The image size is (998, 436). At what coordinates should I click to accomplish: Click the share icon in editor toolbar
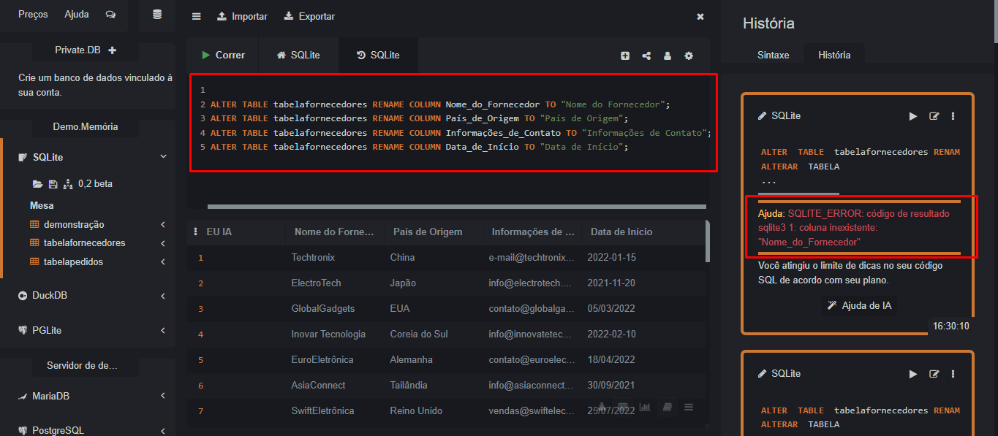click(x=646, y=56)
